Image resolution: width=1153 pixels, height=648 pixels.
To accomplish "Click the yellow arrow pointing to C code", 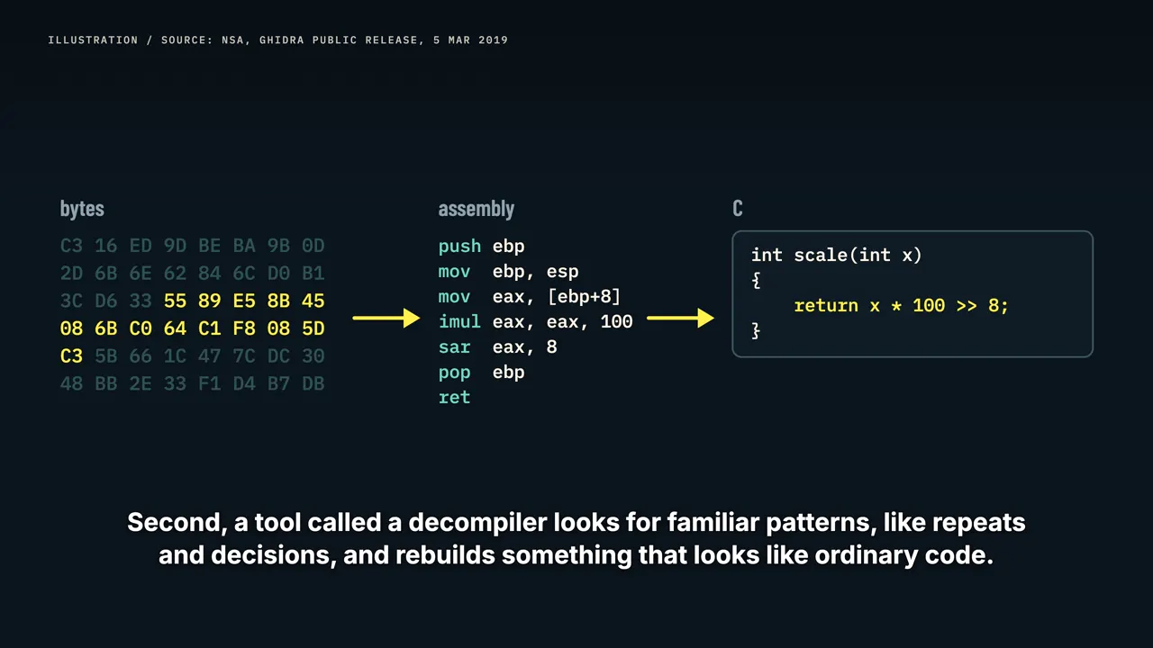I will pyautogui.click(x=680, y=318).
